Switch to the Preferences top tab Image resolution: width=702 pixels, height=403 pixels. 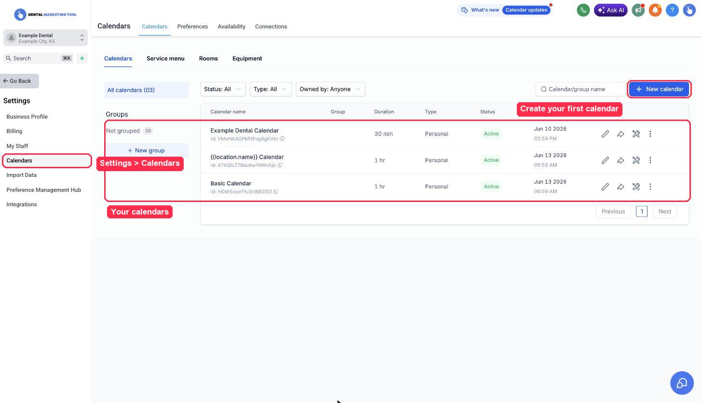tap(192, 27)
